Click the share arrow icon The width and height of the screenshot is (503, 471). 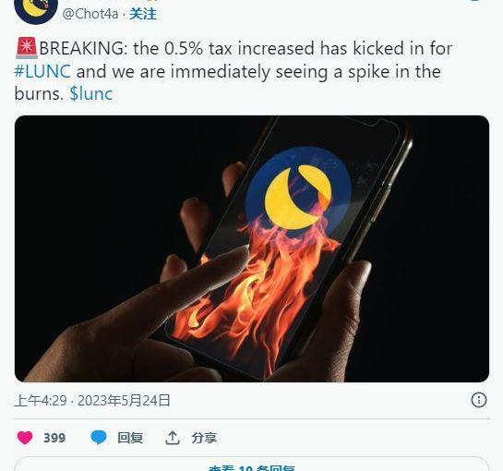click(173, 438)
